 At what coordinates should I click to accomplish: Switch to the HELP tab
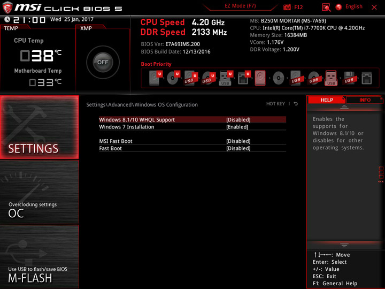[x=327, y=100]
